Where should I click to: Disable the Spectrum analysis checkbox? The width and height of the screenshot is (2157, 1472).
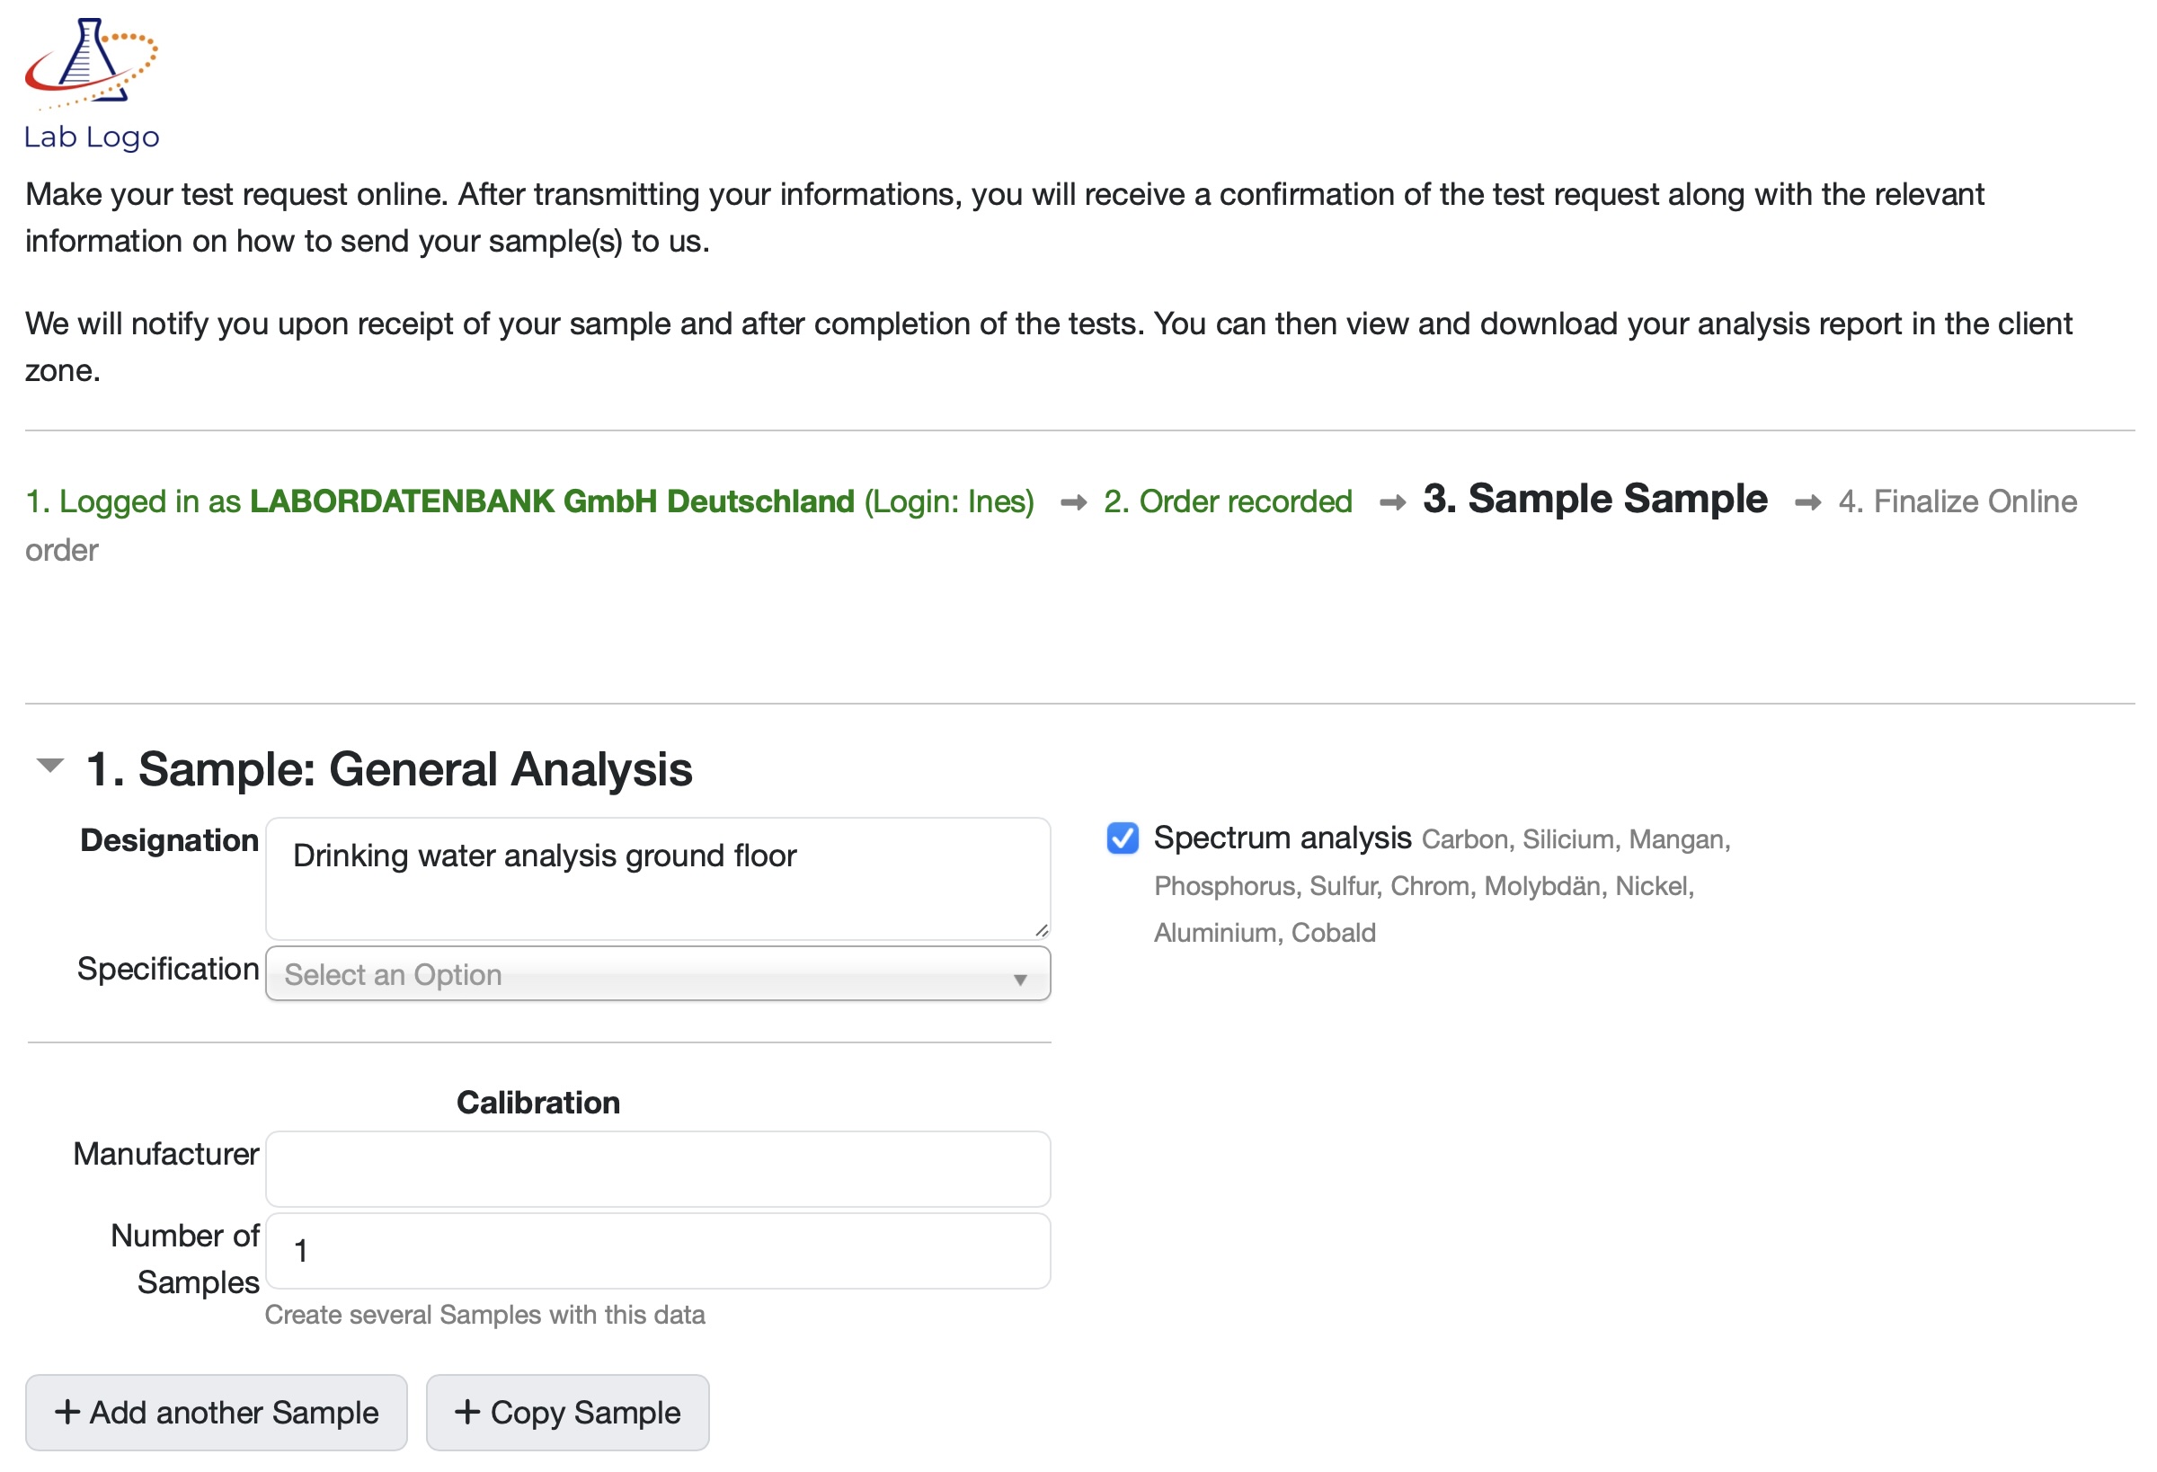point(1123,838)
